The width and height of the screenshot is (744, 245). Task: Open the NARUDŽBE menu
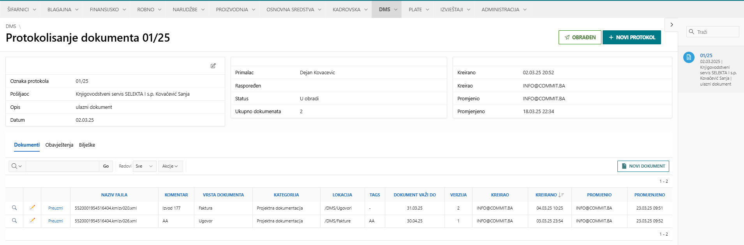pyautogui.click(x=189, y=9)
